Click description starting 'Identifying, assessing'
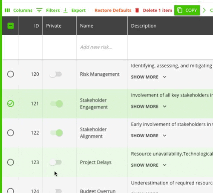This screenshot has height=193, width=213. click(x=172, y=66)
